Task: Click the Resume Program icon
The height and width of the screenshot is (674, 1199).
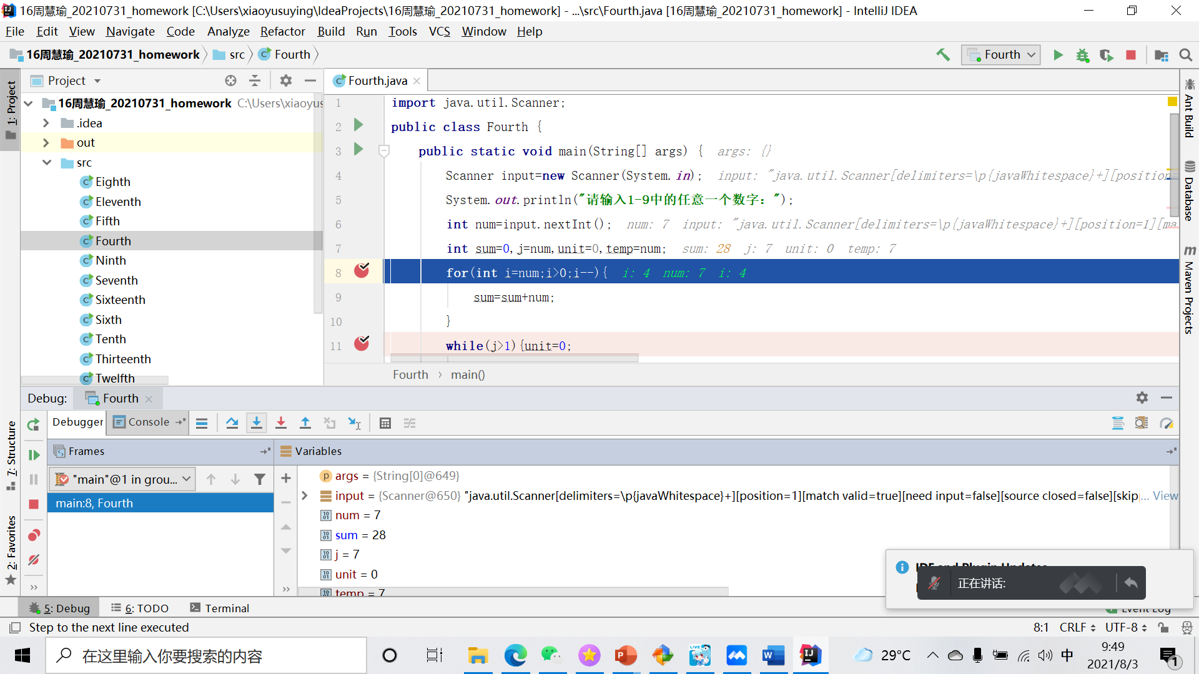Action: pyautogui.click(x=34, y=455)
